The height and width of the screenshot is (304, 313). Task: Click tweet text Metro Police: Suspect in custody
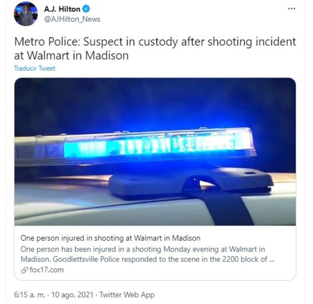point(155,42)
